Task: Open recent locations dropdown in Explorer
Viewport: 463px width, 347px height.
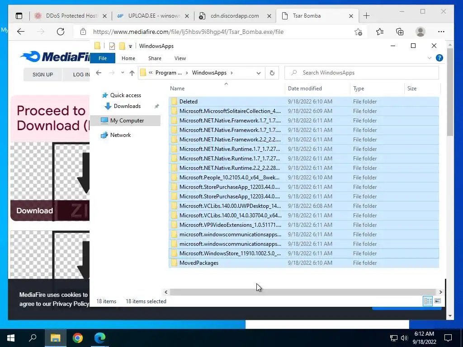Action: tap(123, 73)
